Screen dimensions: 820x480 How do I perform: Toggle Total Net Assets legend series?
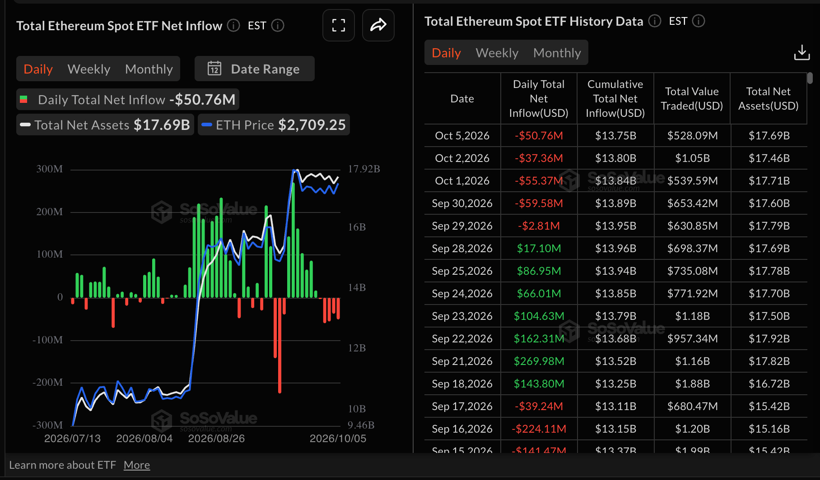tap(105, 125)
